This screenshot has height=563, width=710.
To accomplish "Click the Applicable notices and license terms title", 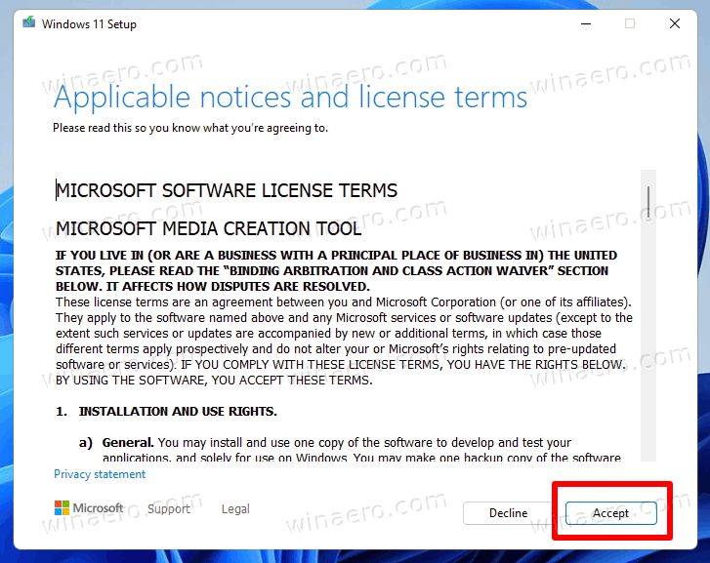I will pyautogui.click(x=290, y=98).
